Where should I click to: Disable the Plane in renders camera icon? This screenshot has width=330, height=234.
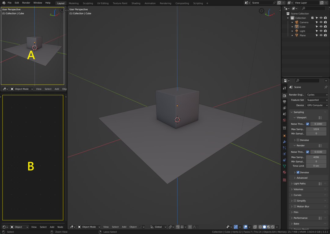(x=325, y=35)
